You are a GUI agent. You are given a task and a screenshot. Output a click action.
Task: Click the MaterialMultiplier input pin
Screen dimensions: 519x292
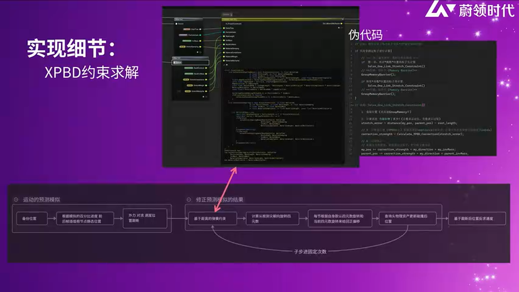(x=224, y=60)
